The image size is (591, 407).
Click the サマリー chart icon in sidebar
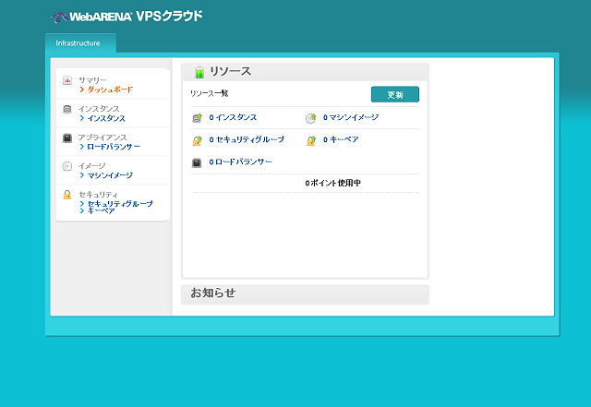pyautogui.click(x=67, y=80)
